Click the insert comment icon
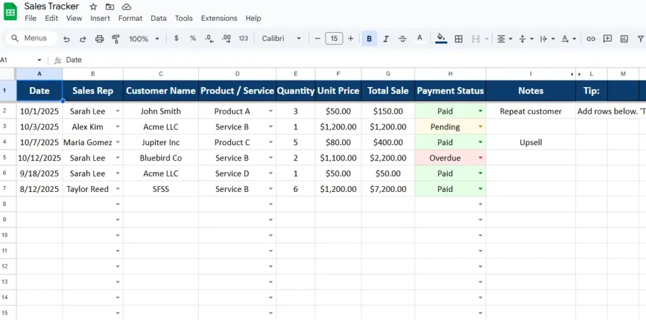The height and width of the screenshot is (320, 646). tap(608, 39)
